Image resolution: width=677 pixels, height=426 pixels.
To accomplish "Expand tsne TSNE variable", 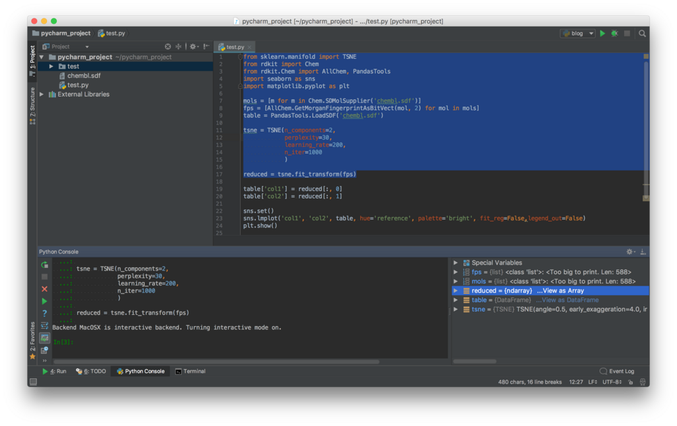I will 456,310.
